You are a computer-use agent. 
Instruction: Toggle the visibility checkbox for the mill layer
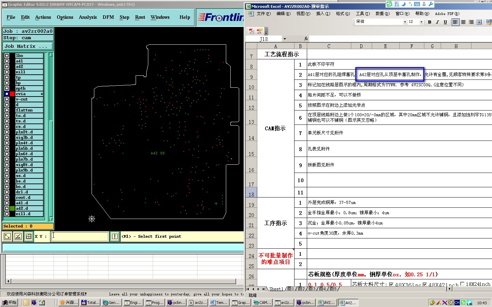[x=7, y=72]
